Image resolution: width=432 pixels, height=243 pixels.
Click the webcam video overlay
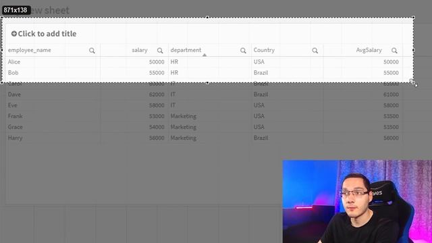tap(357, 201)
